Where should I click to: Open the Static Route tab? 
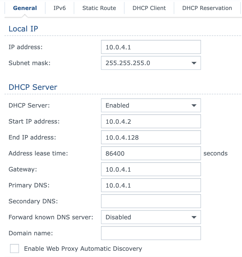[99, 8]
